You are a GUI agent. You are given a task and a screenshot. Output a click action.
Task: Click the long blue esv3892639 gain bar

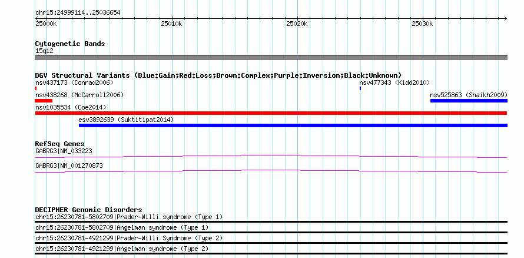point(293,125)
